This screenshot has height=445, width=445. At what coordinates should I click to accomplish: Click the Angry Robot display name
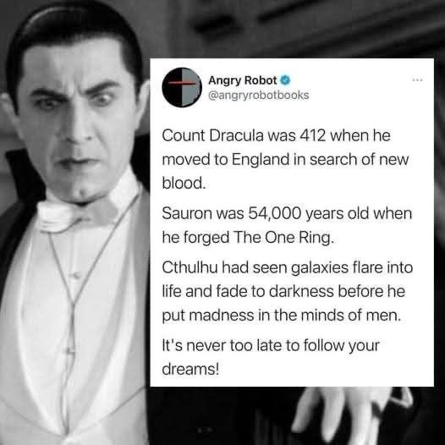tap(242, 80)
